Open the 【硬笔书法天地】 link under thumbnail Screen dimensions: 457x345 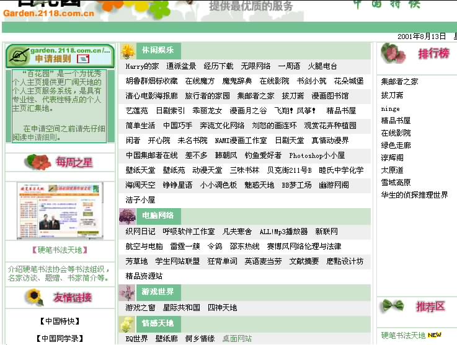coord(60,251)
